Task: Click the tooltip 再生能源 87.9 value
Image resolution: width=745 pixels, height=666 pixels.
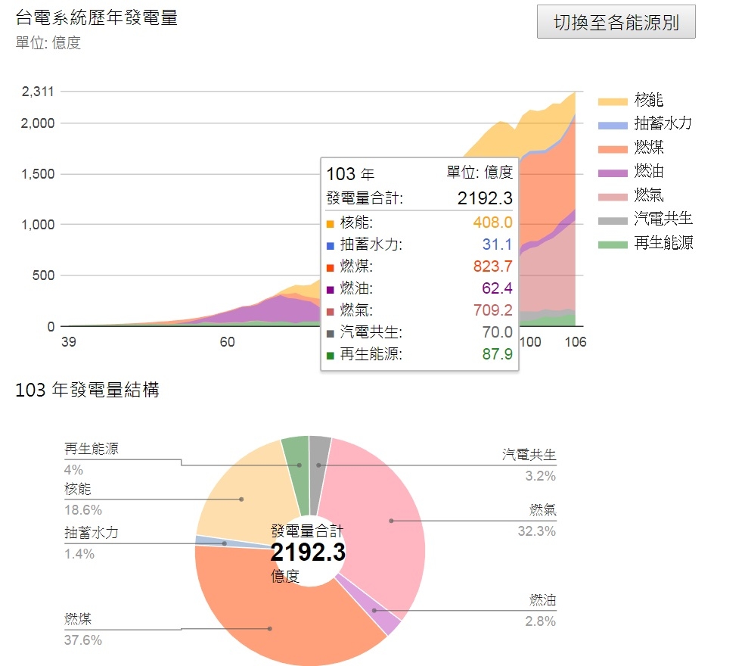Action: click(x=498, y=354)
